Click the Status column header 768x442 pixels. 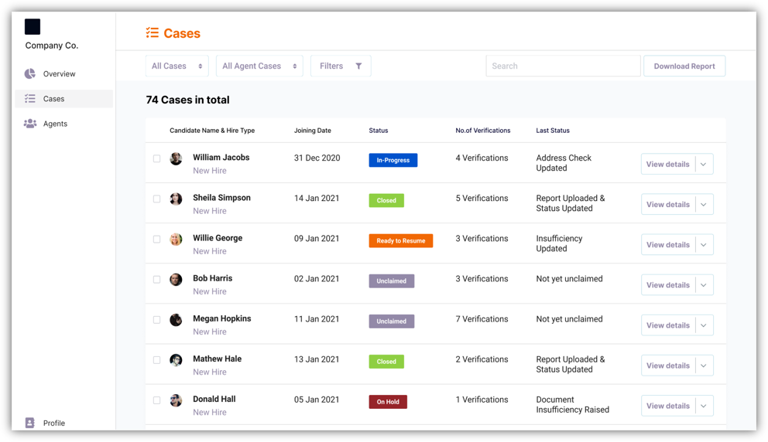tap(378, 131)
